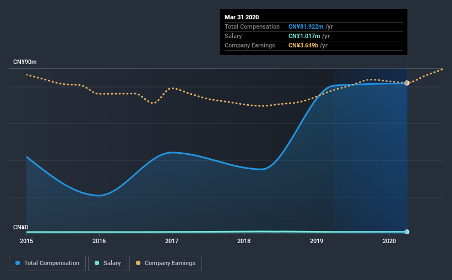Click the 2019 x-axis label
The height and width of the screenshot is (280, 452).
tap(317, 241)
